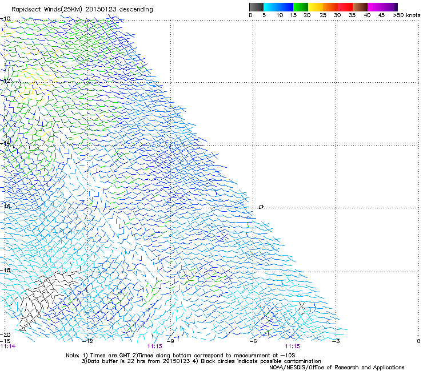Select the yellow 20-25 knots legend swatch
Screen dimensions: 423x371
(x=316, y=7)
